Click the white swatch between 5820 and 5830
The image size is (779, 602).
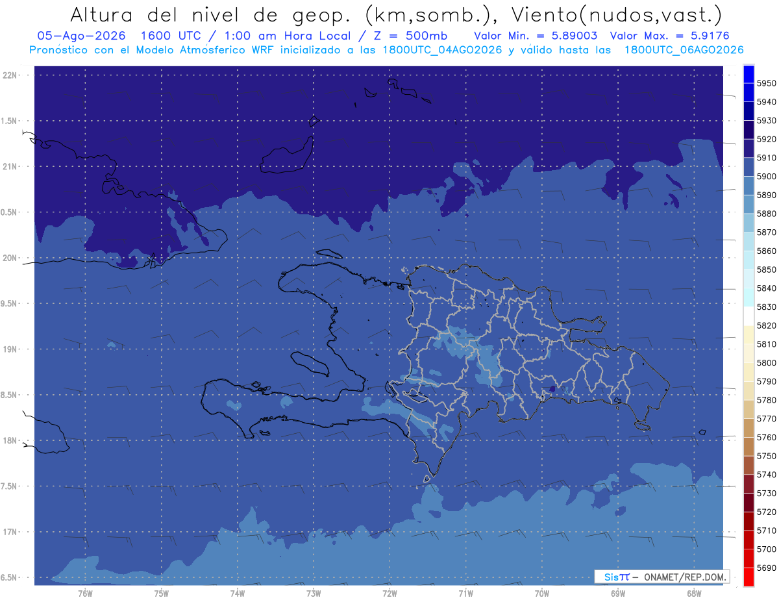point(748,316)
